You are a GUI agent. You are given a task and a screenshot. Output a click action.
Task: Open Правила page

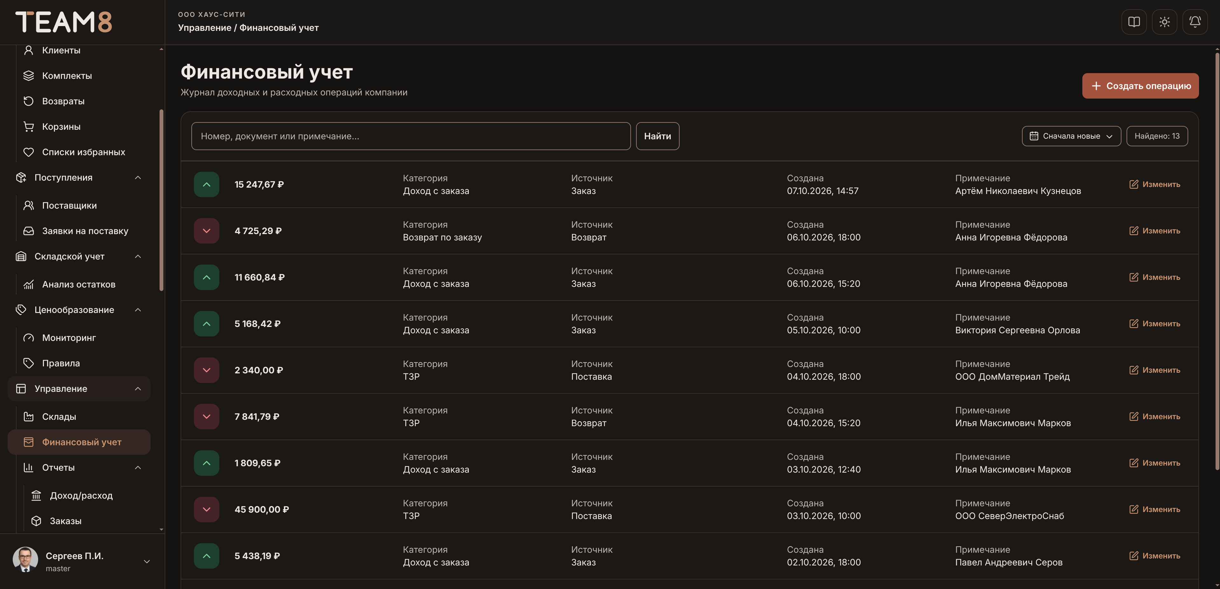(79, 364)
